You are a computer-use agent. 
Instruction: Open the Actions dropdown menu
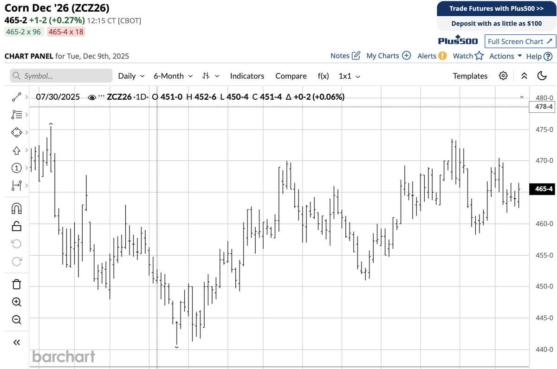(x=505, y=56)
